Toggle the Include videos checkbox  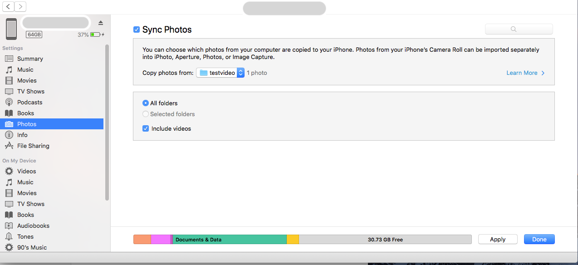[146, 128]
